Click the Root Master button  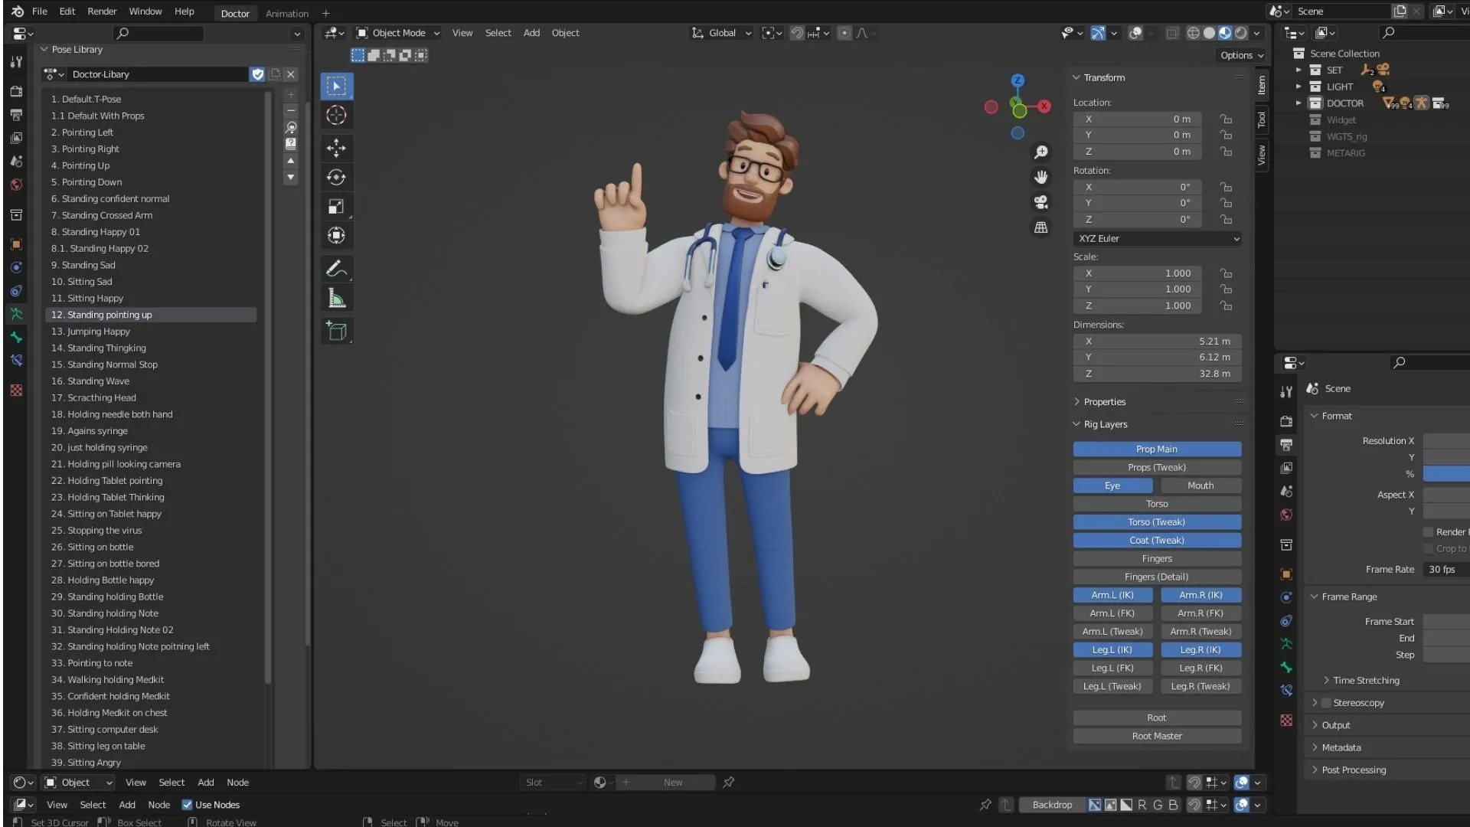1156,735
